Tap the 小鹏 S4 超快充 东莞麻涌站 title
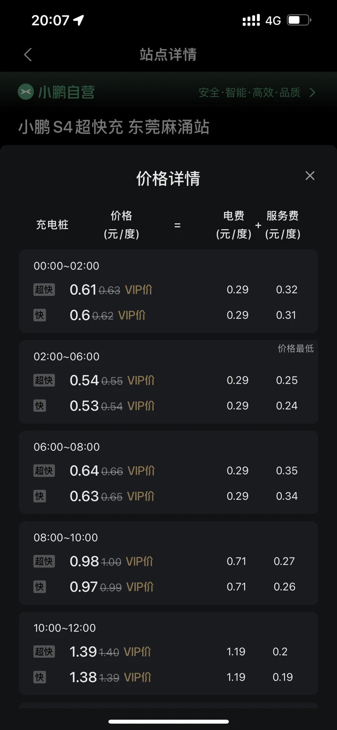This screenshot has height=730, width=337. 114,127
